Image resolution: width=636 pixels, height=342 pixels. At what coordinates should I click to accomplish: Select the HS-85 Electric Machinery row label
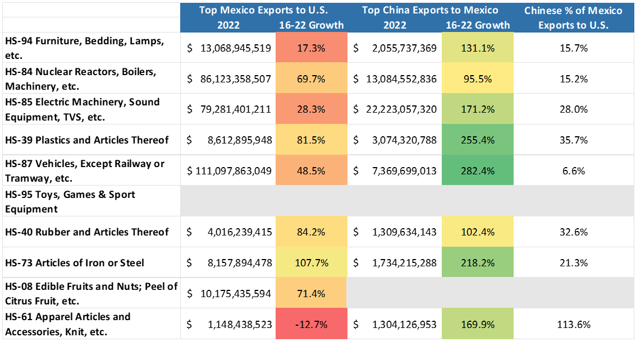tap(82, 109)
